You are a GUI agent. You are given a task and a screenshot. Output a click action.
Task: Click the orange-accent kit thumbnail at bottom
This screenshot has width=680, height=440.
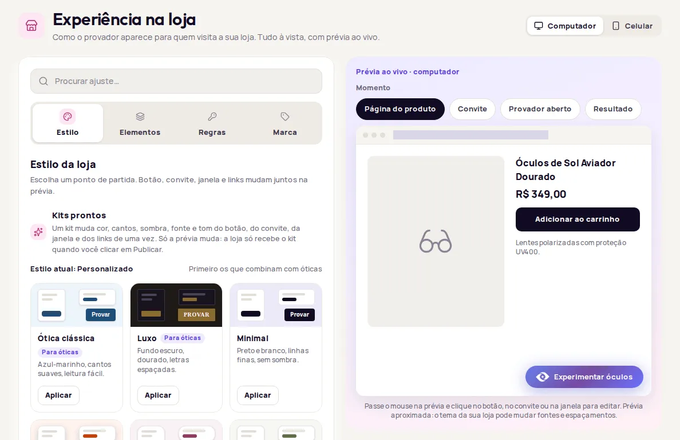(77, 430)
